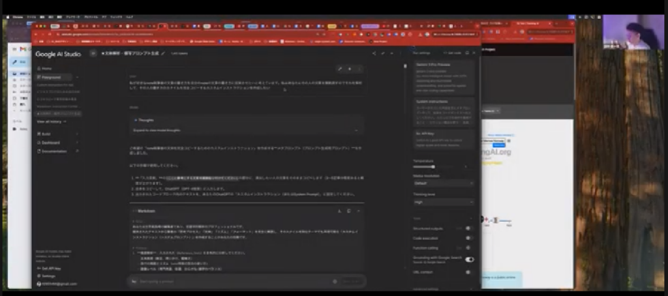The width and height of the screenshot is (668, 296).
Task: Edit the user message with the pencil icon
Action: (x=339, y=68)
